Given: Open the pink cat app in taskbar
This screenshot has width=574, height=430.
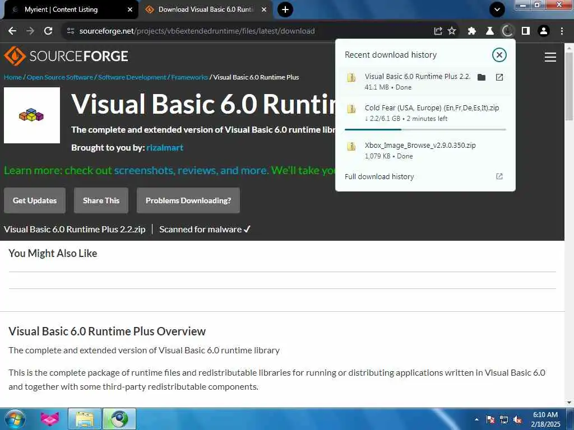Looking at the screenshot, I should [x=50, y=419].
